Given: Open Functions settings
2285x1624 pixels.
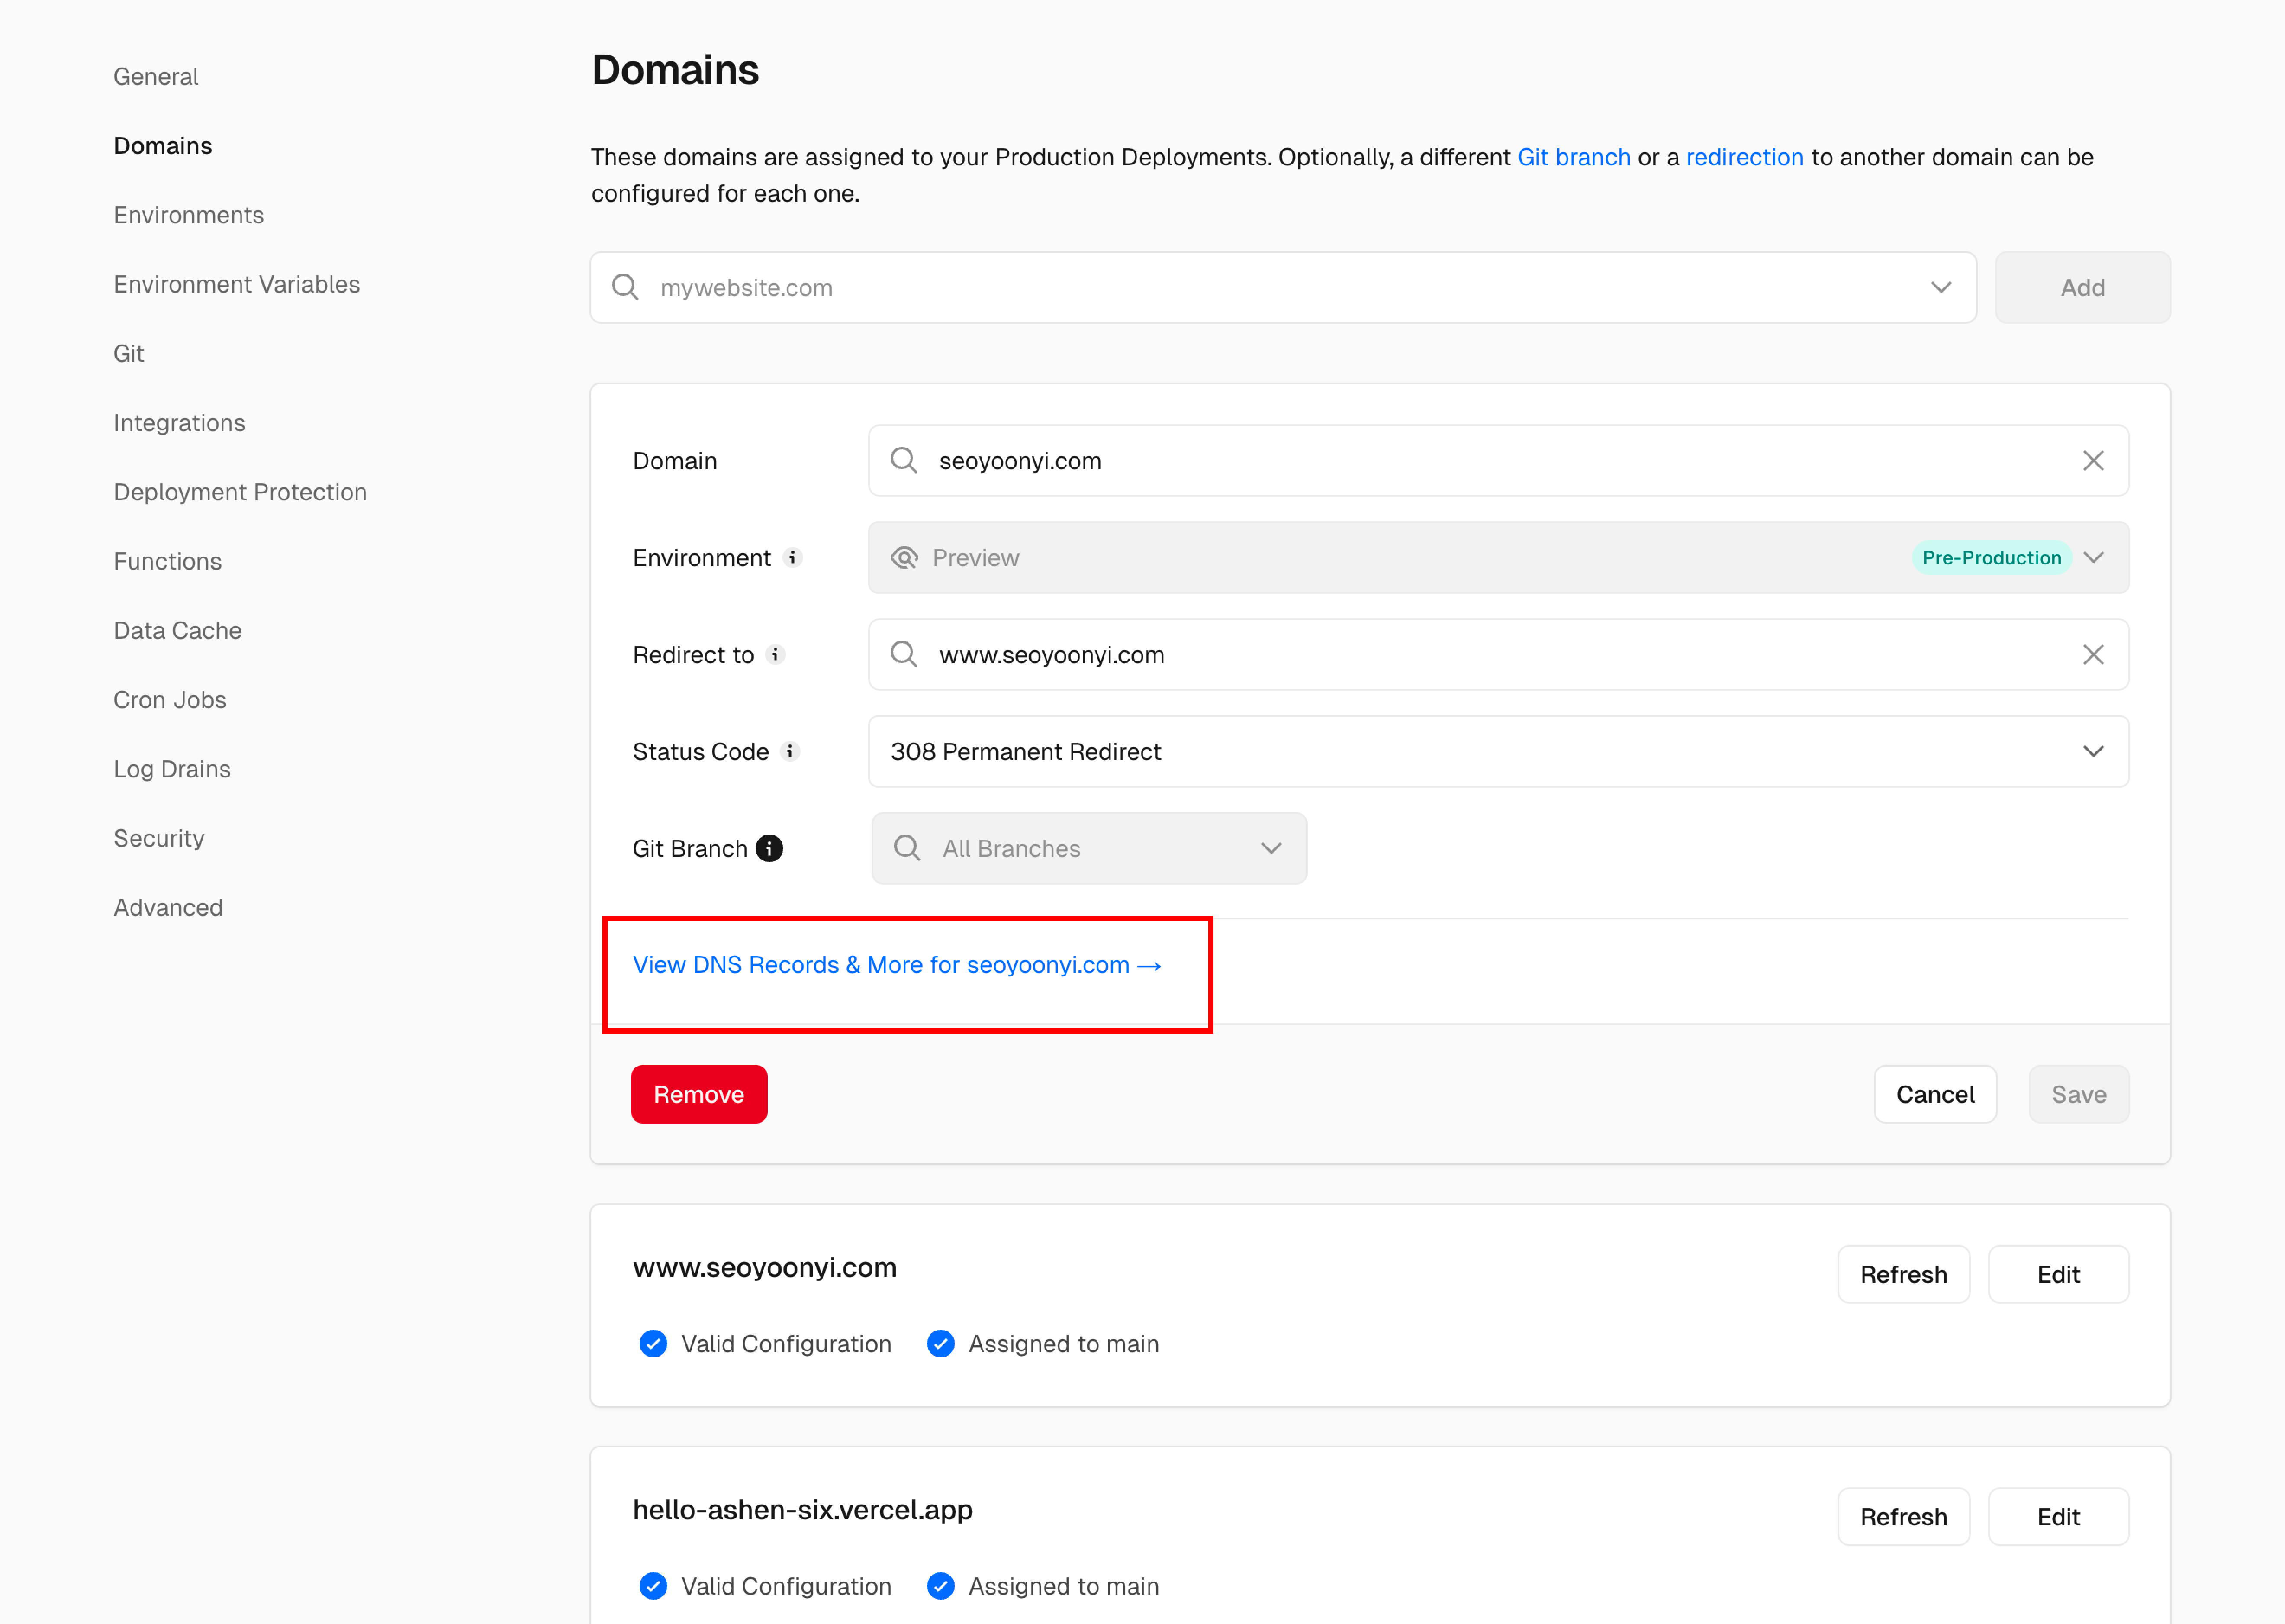Looking at the screenshot, I should click(168, 561).
